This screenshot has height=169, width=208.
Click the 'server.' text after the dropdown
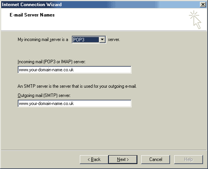pos(114,39)
